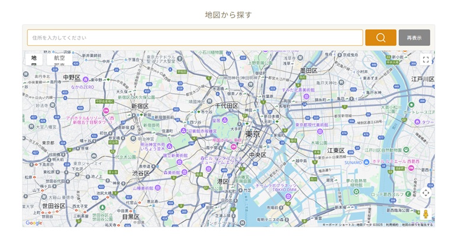458x236 pixels.
Task: Click the 港区 ward label
Action: click(x=222, y=181)
